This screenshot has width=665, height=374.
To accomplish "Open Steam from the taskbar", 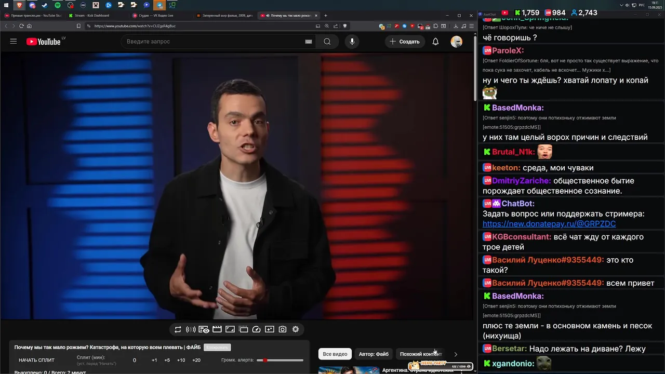I will pyautogui.click(x=45, y=5).
